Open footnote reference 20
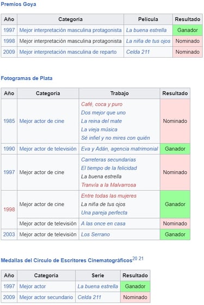Screen dimensions: 204x305 135,258
